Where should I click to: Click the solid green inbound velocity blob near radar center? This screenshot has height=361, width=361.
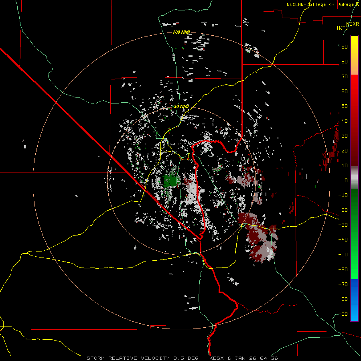pos(171,181)
